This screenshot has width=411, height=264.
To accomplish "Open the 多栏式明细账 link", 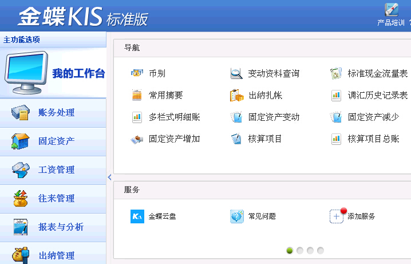I will coord(175,117).
